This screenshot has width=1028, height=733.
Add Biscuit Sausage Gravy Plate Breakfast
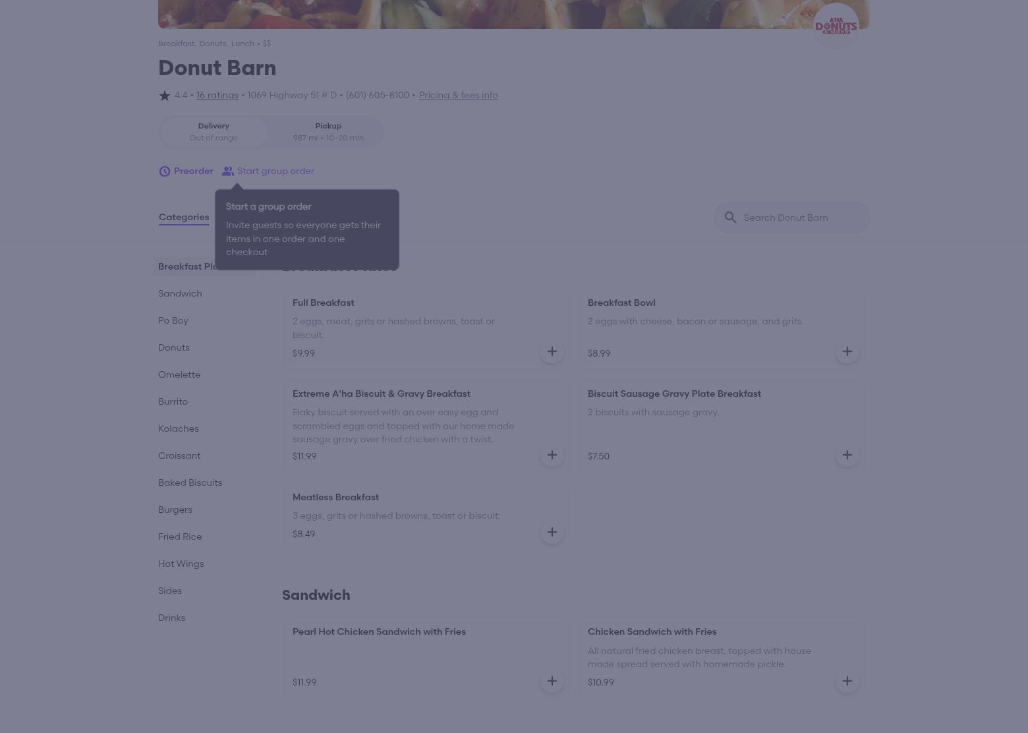(x=847, y=455)
